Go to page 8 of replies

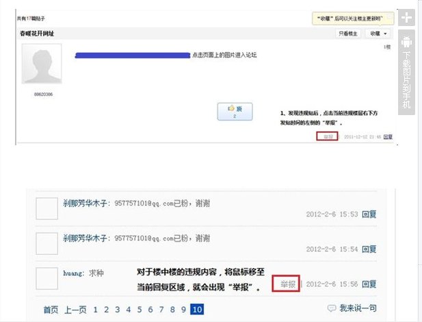tap(172, 310)
